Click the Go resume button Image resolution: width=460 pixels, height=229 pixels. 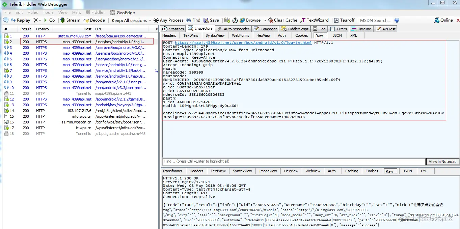click(50, 20)
